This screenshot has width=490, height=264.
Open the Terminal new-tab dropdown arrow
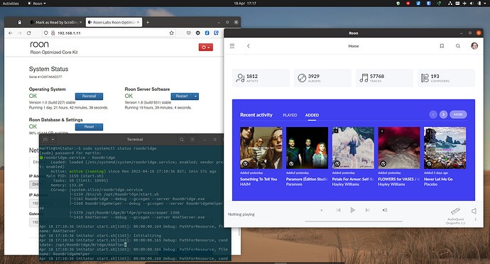(53, 139)
